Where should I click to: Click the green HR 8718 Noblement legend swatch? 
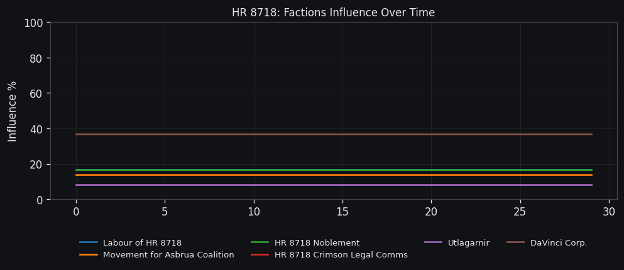(x=260, y=243)
